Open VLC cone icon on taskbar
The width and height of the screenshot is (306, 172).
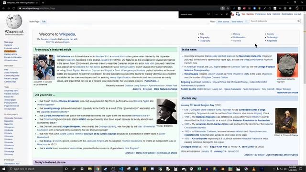pyautogui.click(x=254, y=169)
